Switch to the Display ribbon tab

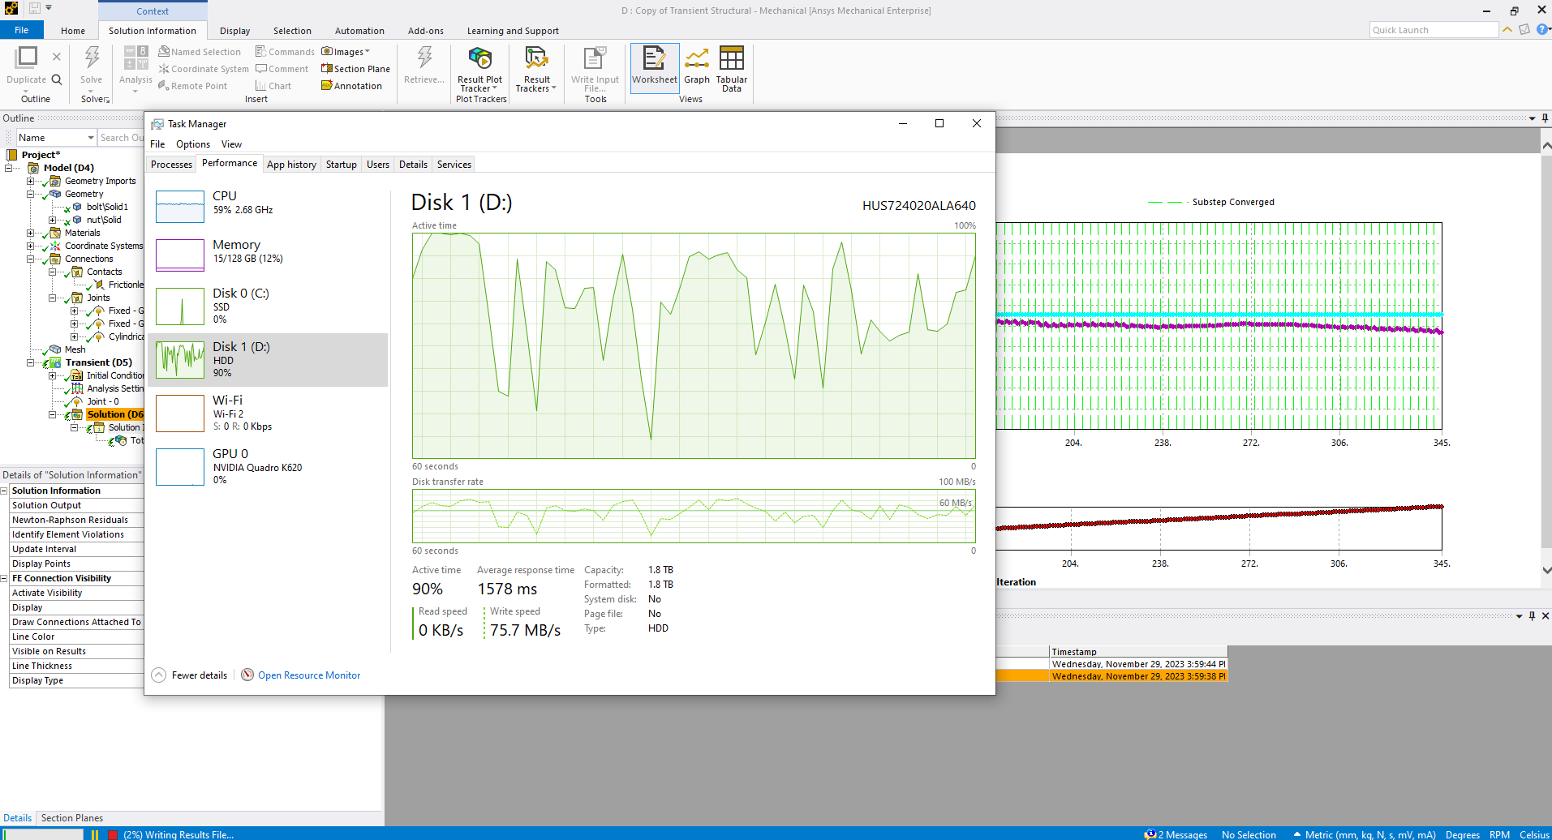pos(235,31)
